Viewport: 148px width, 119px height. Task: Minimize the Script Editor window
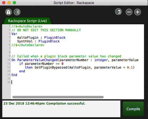click(9, 3)
